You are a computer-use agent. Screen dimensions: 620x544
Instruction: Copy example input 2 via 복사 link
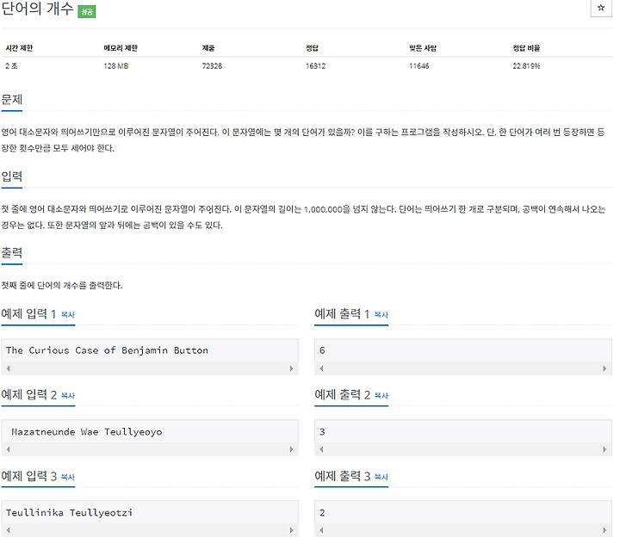tap(68, 395)
